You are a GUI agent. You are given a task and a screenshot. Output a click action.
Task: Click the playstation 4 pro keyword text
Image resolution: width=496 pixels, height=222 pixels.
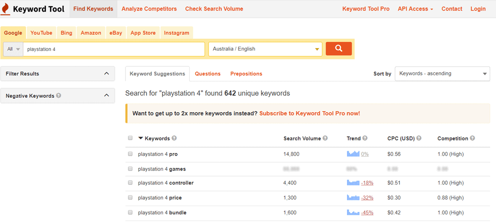pyautogui.click(x=158, y=154)
